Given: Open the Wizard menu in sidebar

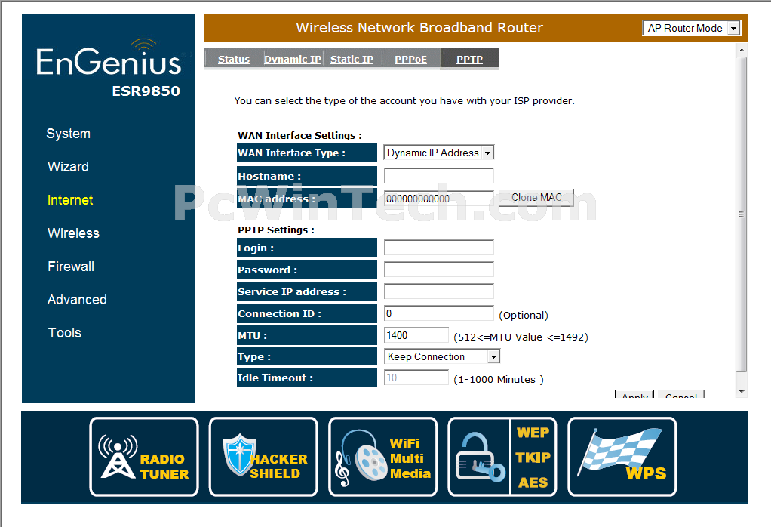Looking at the screenshot, I should pos(69,167).
